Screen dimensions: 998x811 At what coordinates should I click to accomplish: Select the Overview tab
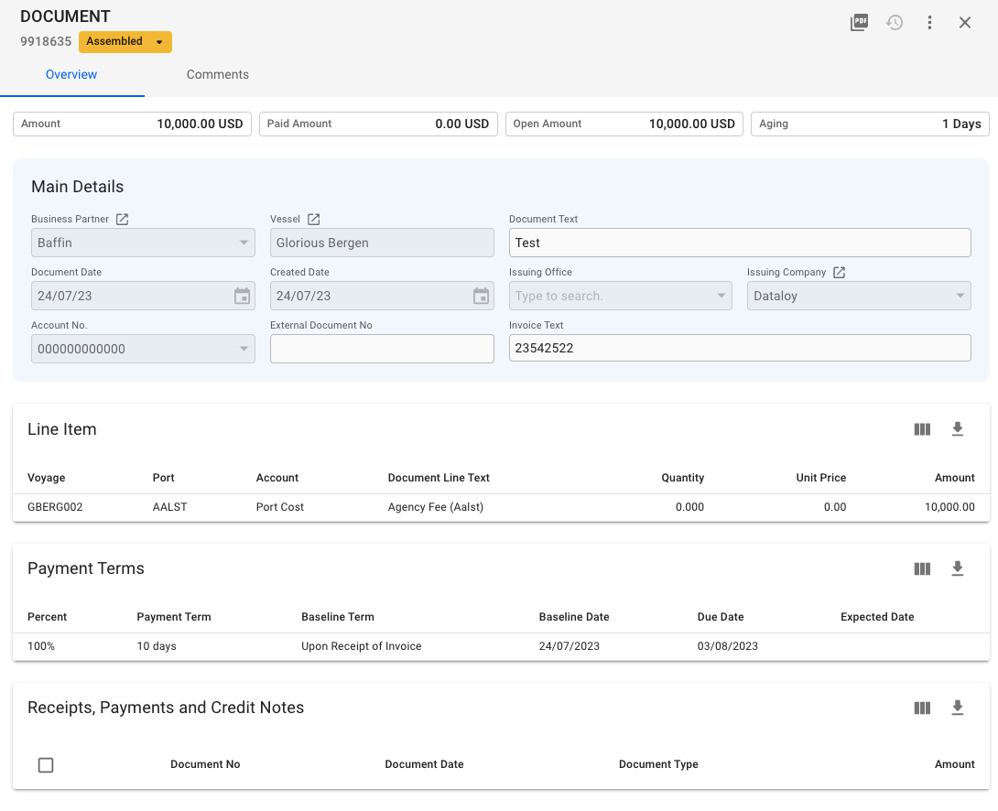tap(71, 75)
